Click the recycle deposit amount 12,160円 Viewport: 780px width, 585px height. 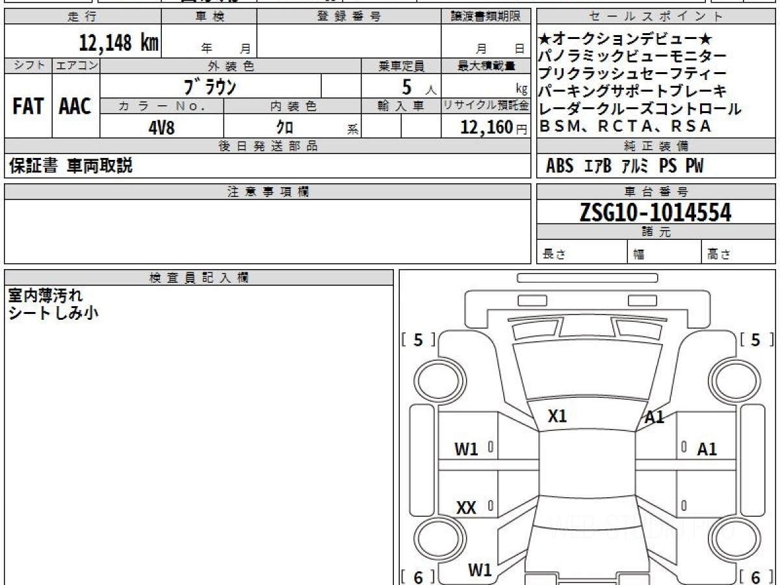485,127
